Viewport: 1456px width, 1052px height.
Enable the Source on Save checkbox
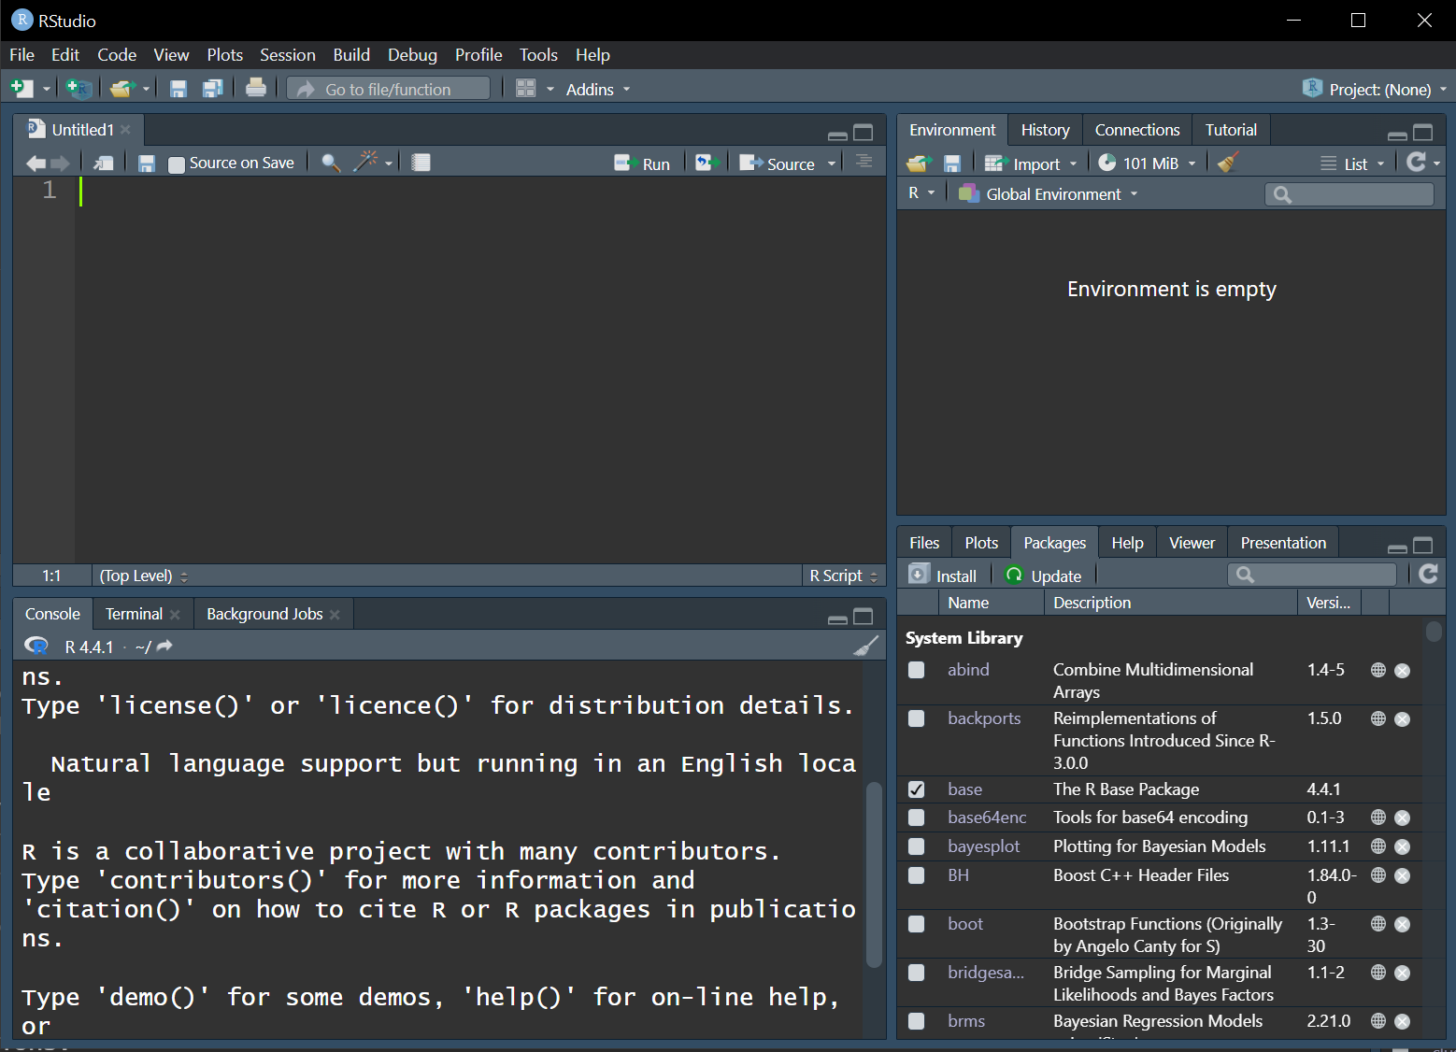[x=177, y=163]
